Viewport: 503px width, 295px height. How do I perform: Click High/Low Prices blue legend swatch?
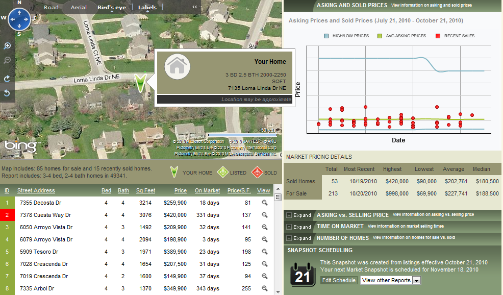click(326, 36)
